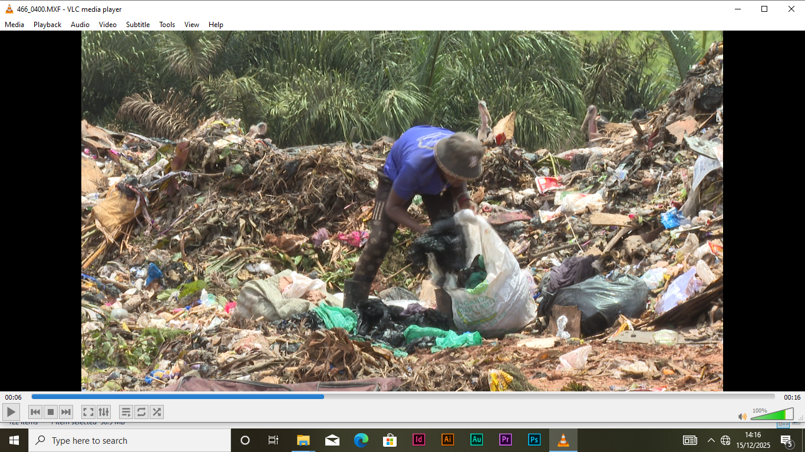Image resolution: width=805 pixels, height=452 pixels.
Task: Mute audio using speaker icon
Action: pyautogui.click(x=742, y=417)
